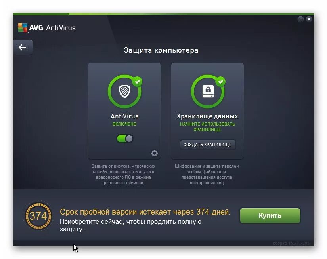Click the Создать хранилище button
The width and height of the screenshot is (327, 259).
click(208, 145)
